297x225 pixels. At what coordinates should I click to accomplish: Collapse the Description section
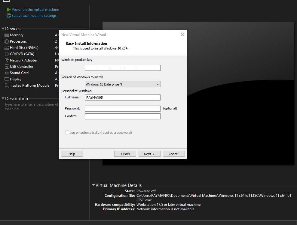(x=3, y=98)
